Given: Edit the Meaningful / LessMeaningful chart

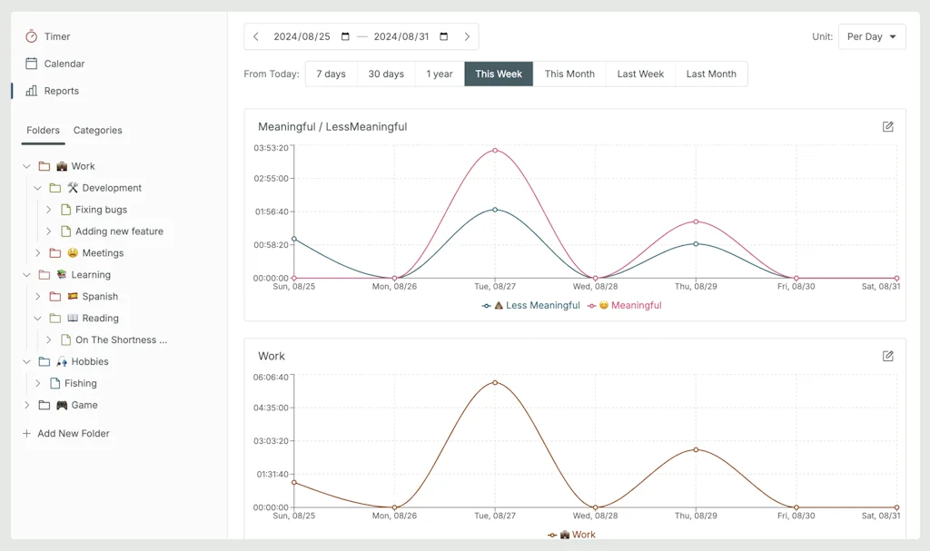Looking at the screenshot, I should (887, 127).
